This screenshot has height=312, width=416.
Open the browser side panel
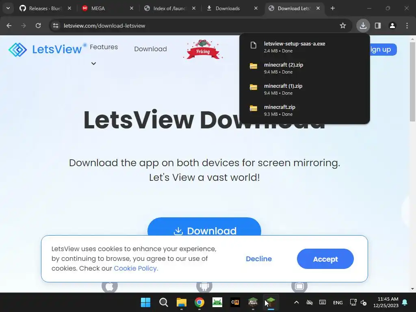pyautogui.click(x=378, y=26)
